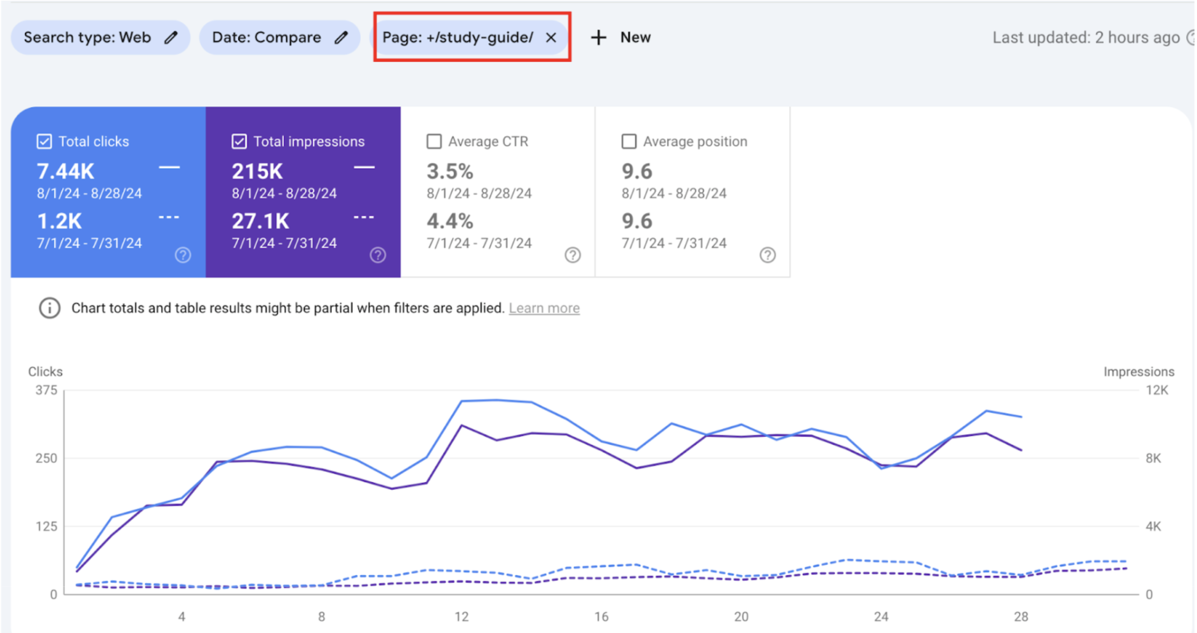Open help icon on Total clicks card

coord(183,255)
